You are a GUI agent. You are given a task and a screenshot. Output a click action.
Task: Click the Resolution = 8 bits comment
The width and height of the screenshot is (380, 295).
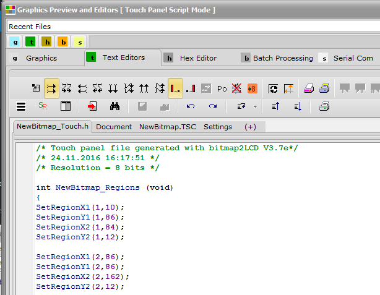pos(98,168)
